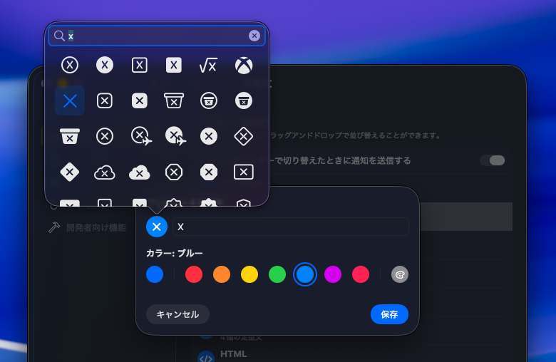The height and width of the screenshot is (362, 556).
Task: Toggle the notification switch in settings window
Action: pyautogui.click(x=493, y=160)
